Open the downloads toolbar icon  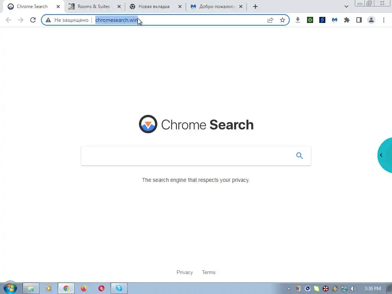(x=297, y=20)
